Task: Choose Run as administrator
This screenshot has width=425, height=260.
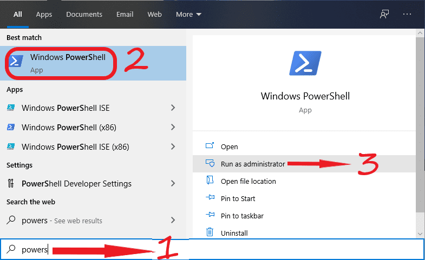Action: (x=304, y=164)
